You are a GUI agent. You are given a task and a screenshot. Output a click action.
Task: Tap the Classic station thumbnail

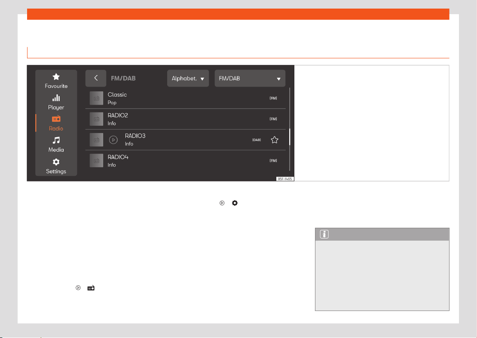click(96, 98)
